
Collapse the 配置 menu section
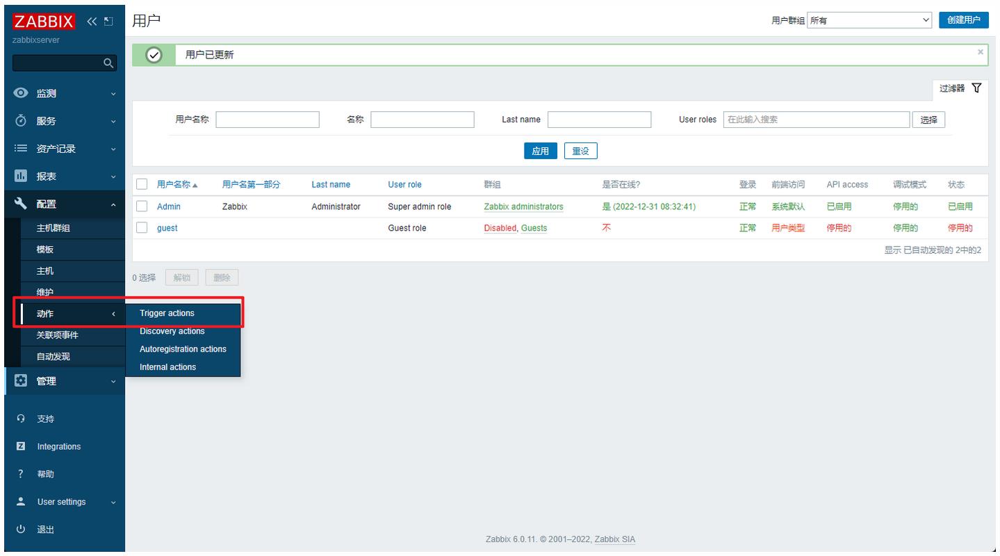[x=113, y=205]
